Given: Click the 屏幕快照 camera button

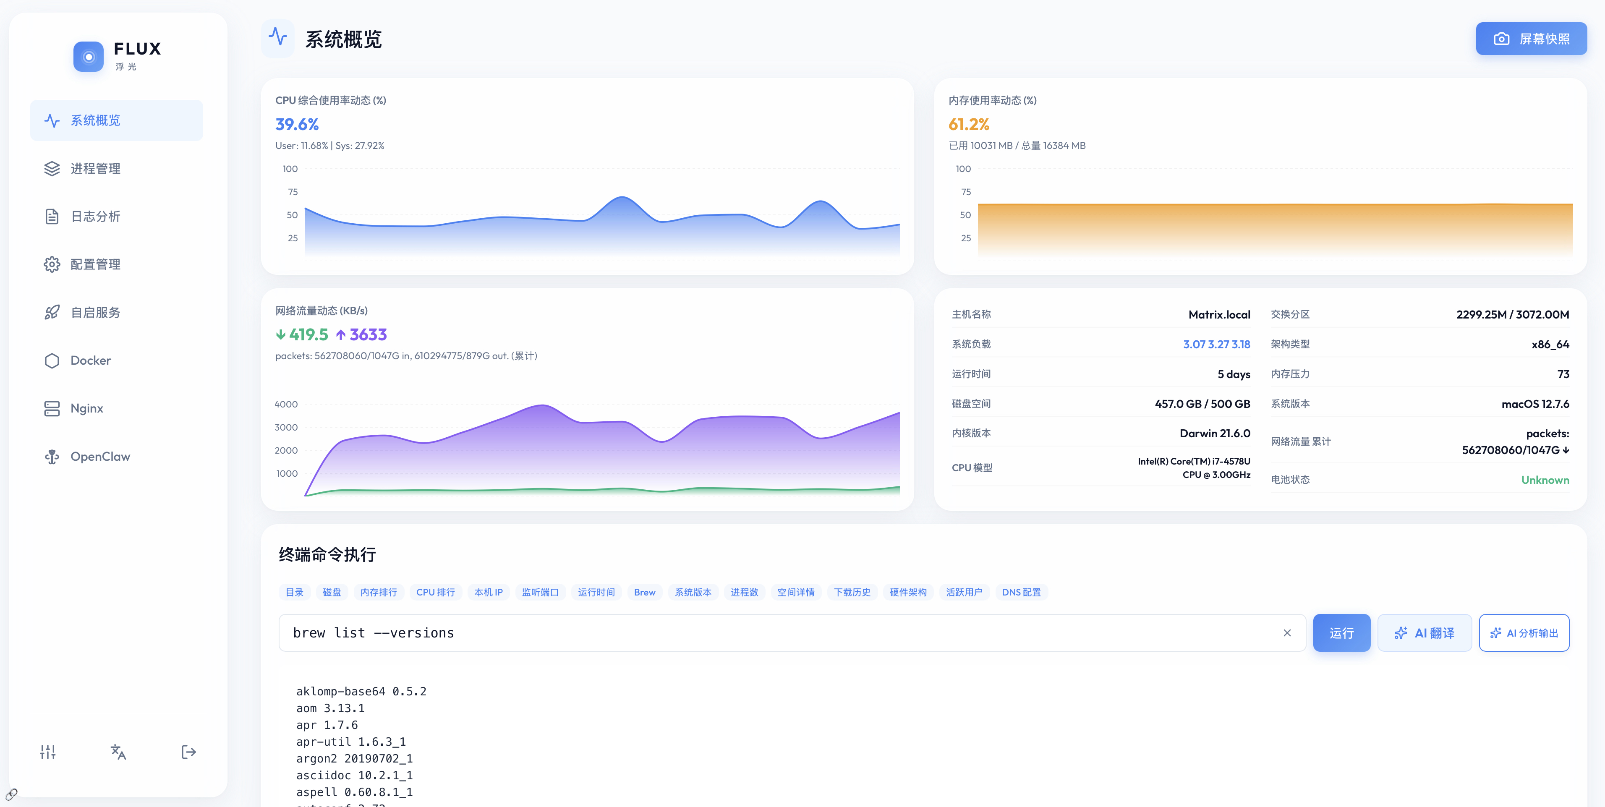Looking at the screenshot, I should coord(1532,38).
